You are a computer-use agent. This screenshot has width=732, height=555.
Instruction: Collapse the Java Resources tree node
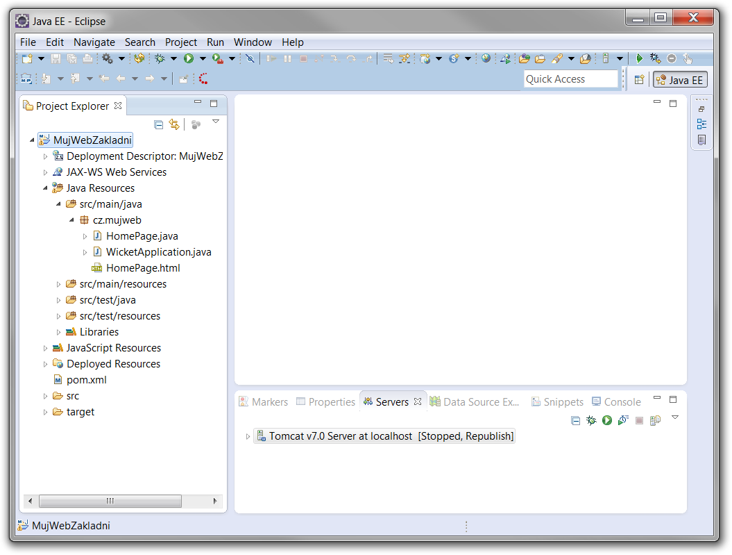[45, 188]
